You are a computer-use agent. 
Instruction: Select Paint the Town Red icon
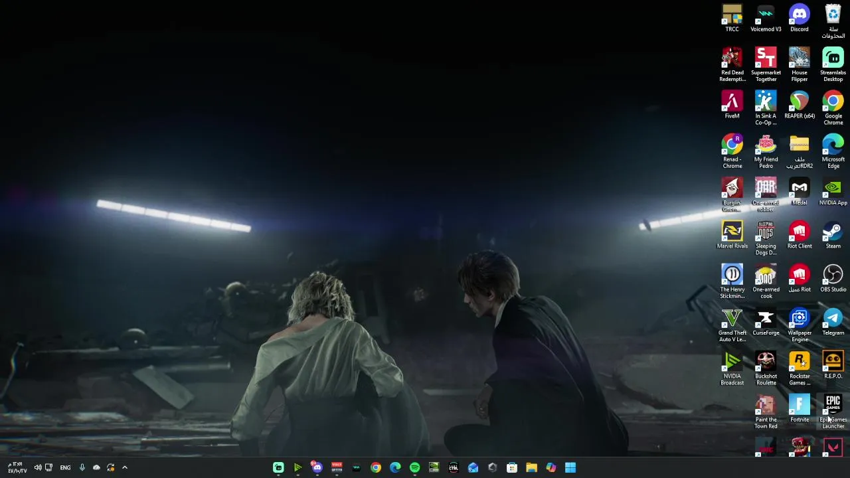[766, 412]
